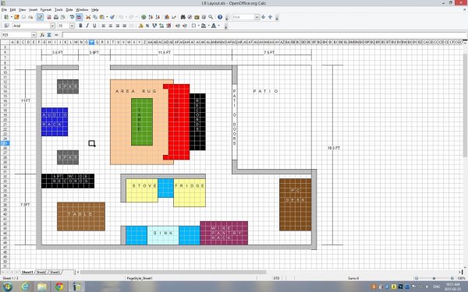Toggle AutoSpellcheck
468x292 pixels.
point(79,17)
